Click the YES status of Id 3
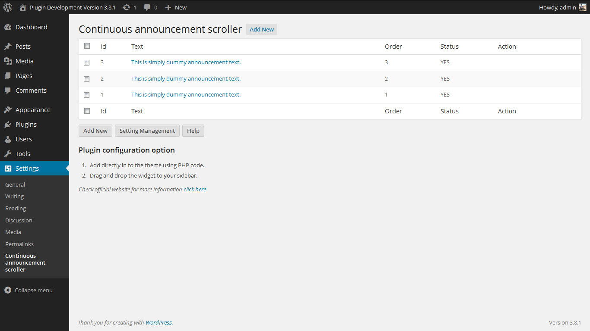This screenshot has height=331, width=590. (445, 62)
